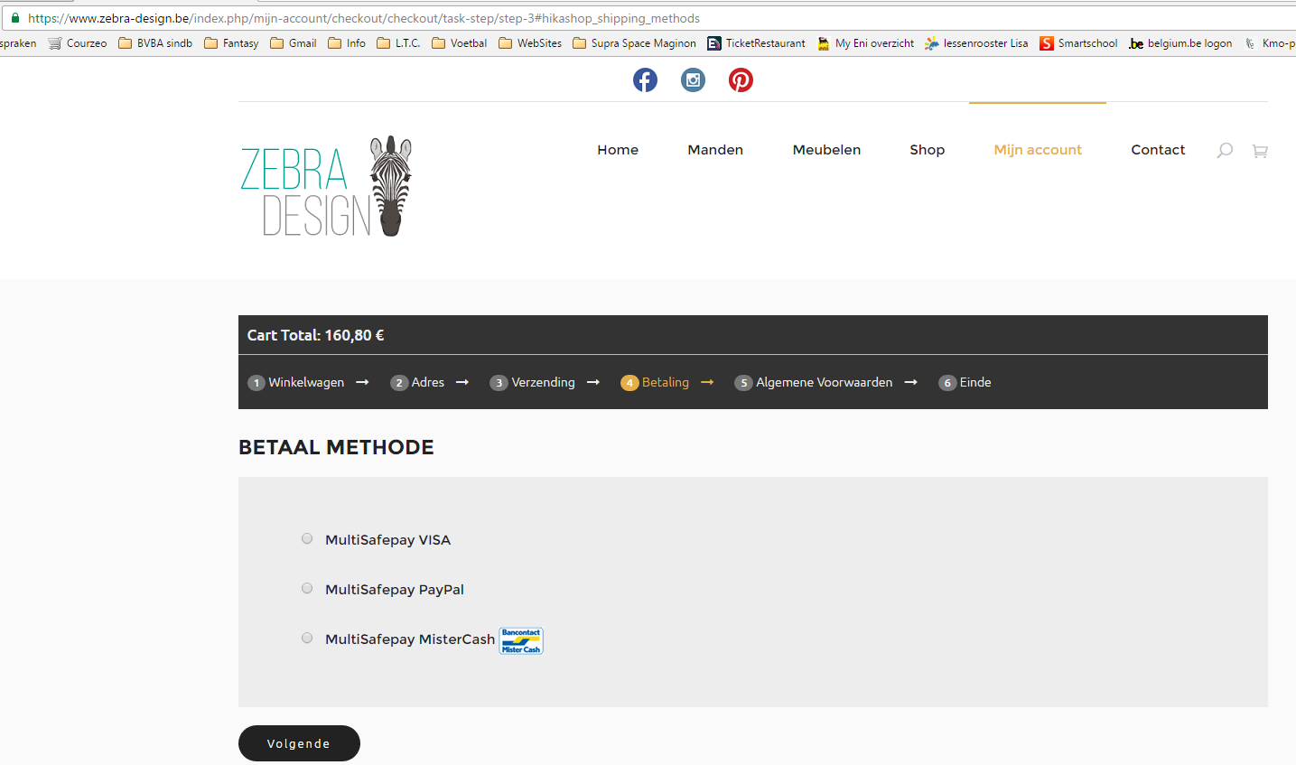This screenshot has width=1296, height=765.
Task: Click the MultiSafepay VISA label text
Action: [388, 540]
